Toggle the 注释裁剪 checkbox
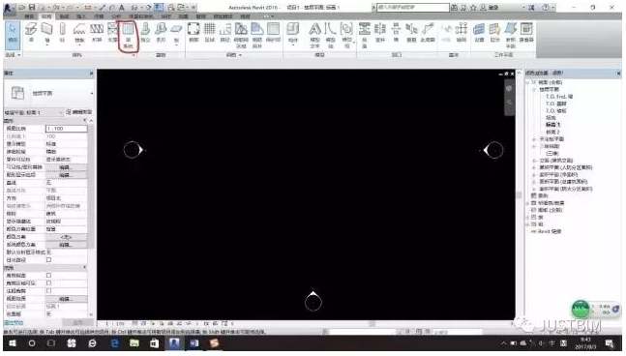Screen dimensions: 626x356 tap(48, 290)
